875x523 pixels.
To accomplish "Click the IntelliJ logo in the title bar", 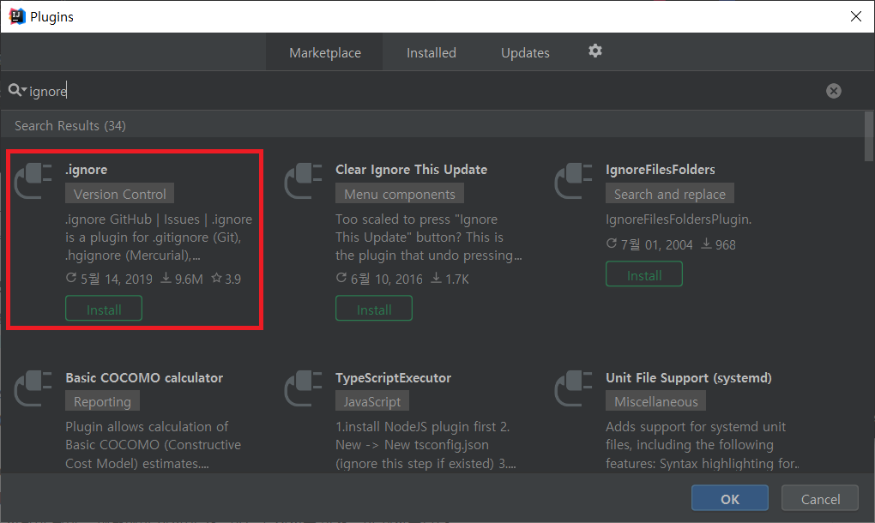I will (17, 16).
